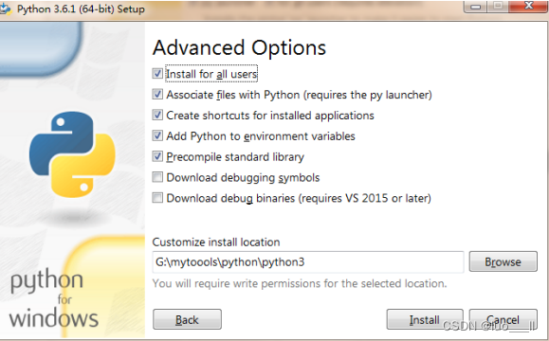549x341 pixels.
Task: Toggle Add Python to environment variables
Action: tap(157, 135)
